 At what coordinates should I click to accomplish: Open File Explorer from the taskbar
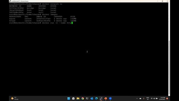(x=78, y=98)
